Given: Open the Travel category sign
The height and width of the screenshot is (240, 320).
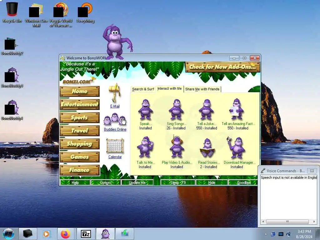Looking at the screenshot, I should (80, 131).
